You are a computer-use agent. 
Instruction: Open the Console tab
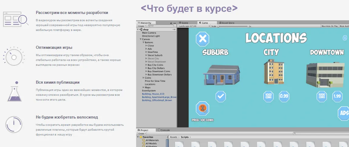point(165,130)
